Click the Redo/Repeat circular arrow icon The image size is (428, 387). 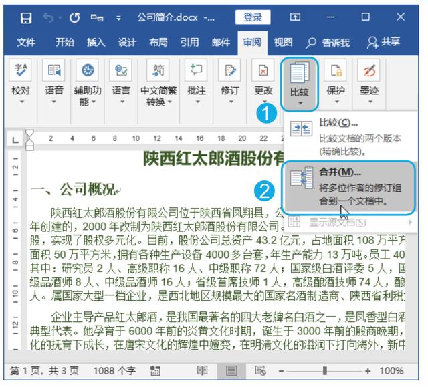(74, 18)
